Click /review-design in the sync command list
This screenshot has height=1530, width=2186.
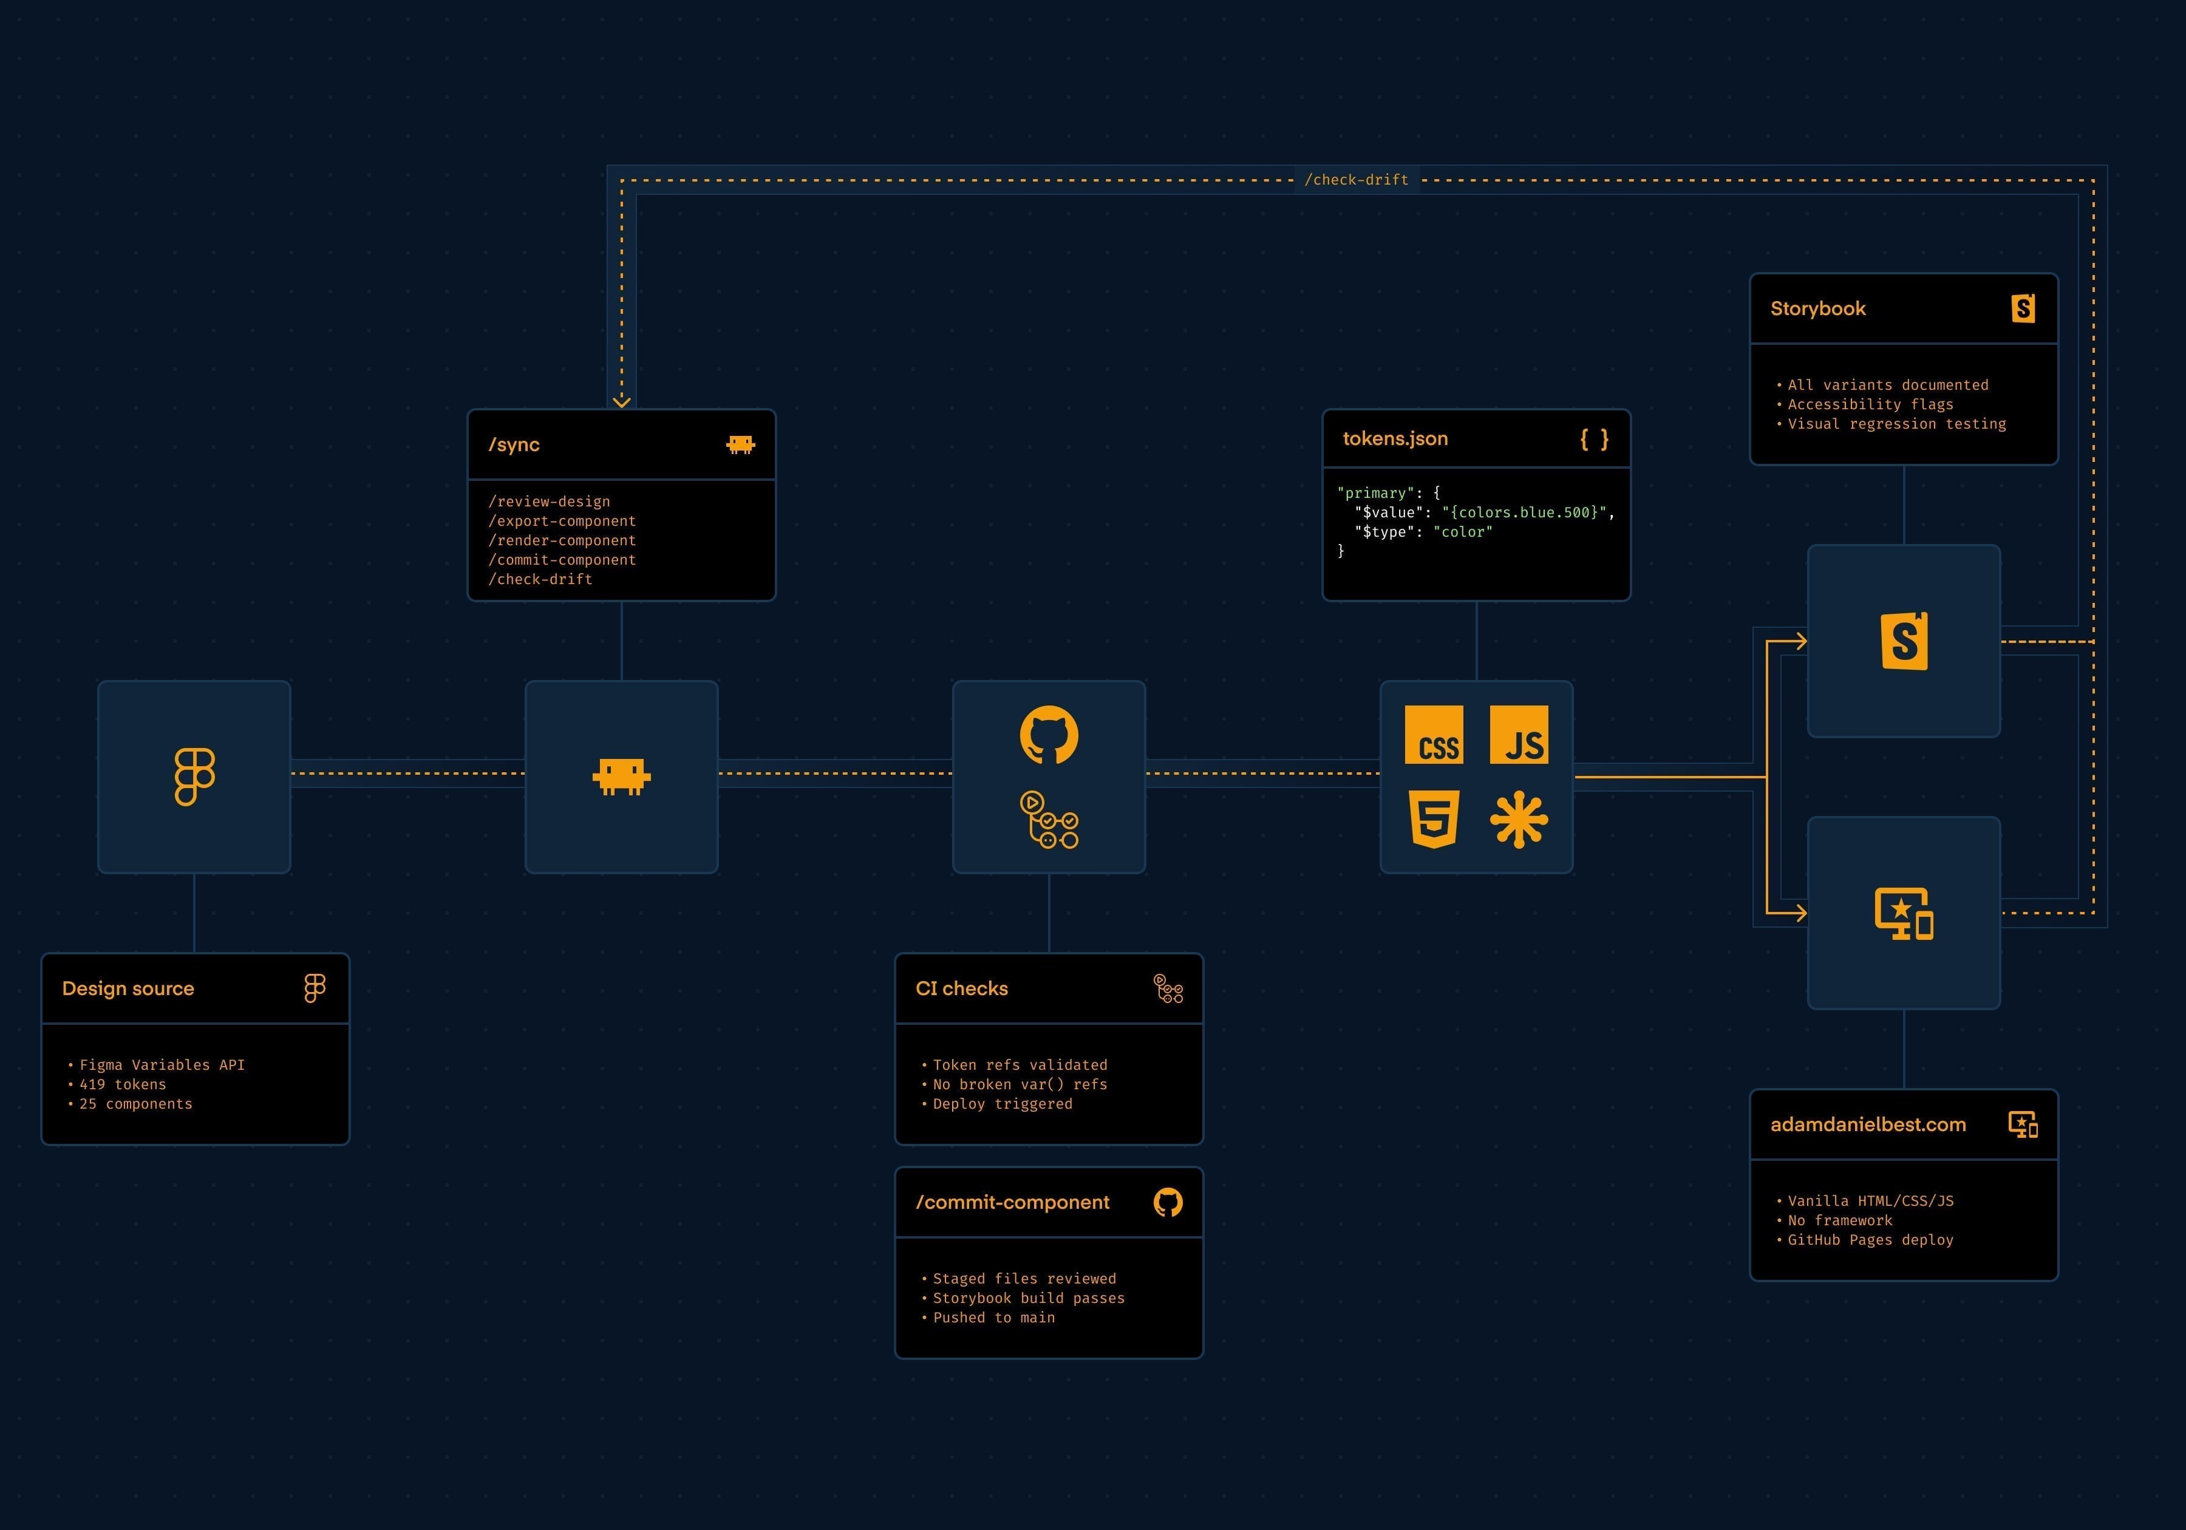550,501
